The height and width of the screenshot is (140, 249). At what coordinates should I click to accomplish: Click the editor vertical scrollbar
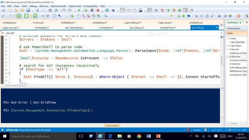click(222, 61)
